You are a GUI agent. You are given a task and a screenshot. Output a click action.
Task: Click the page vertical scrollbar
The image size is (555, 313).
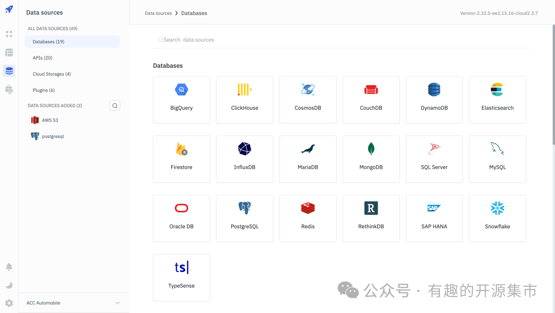553,85
